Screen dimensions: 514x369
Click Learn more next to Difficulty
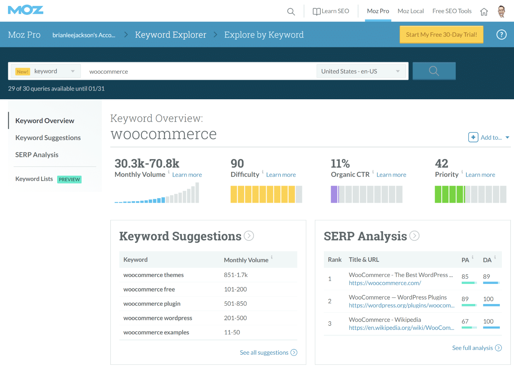point(281,175)
